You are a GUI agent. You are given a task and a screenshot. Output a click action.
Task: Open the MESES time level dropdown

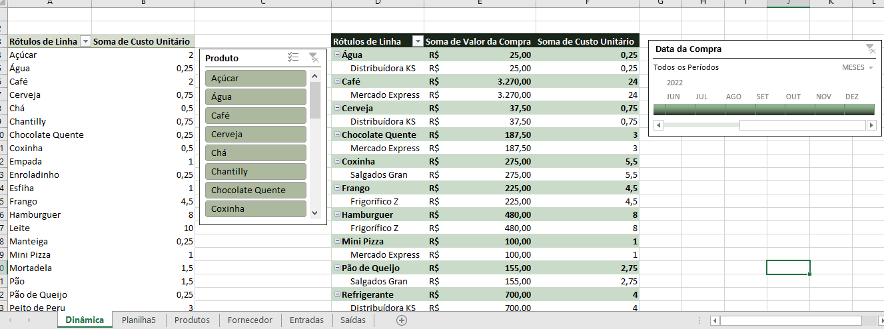coord(858,67)
